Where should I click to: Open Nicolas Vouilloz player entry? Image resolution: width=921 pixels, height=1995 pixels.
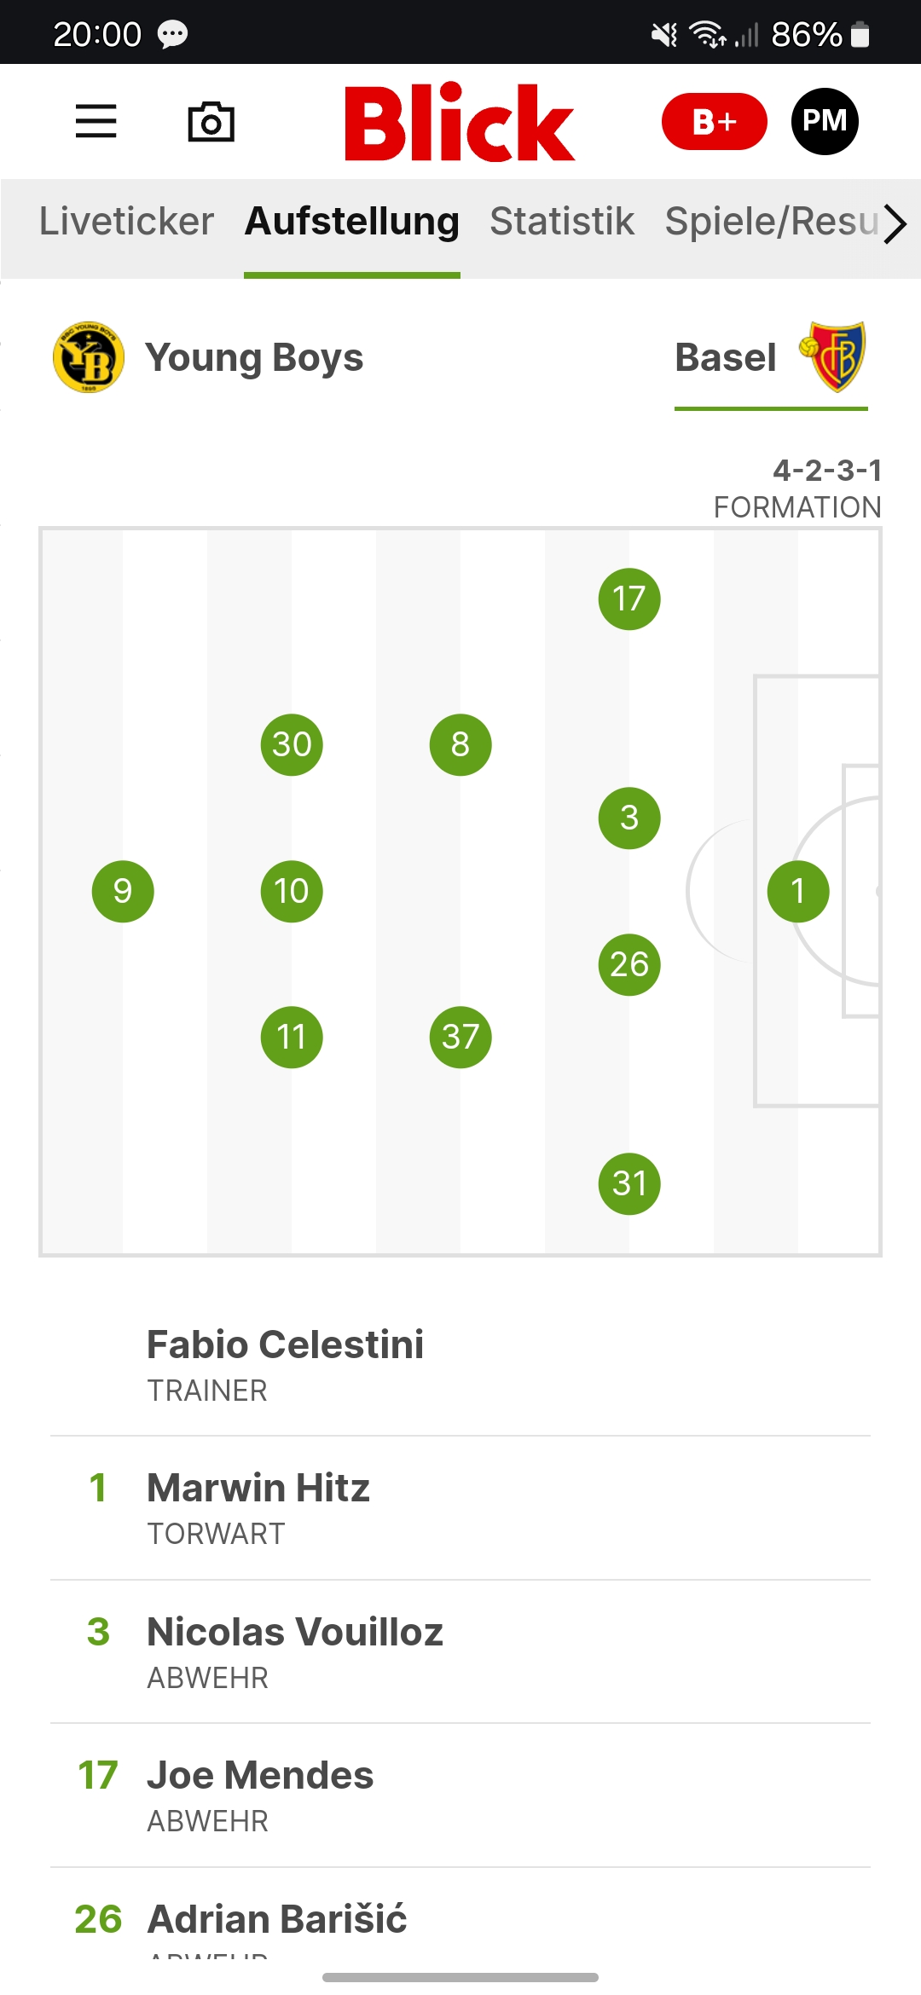click(x=295, y=1651)
